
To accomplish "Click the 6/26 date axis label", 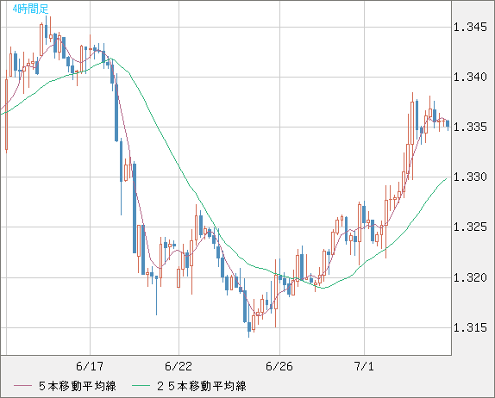I will [x=279, y=366].
